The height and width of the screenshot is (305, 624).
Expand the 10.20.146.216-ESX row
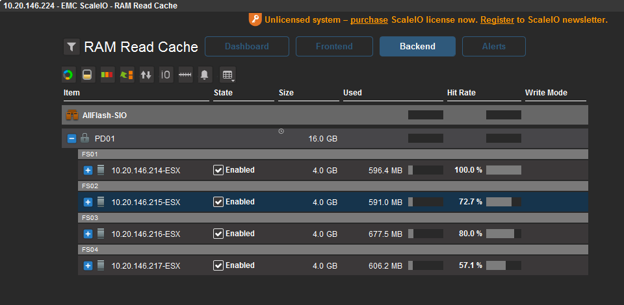tap(88, 234)
